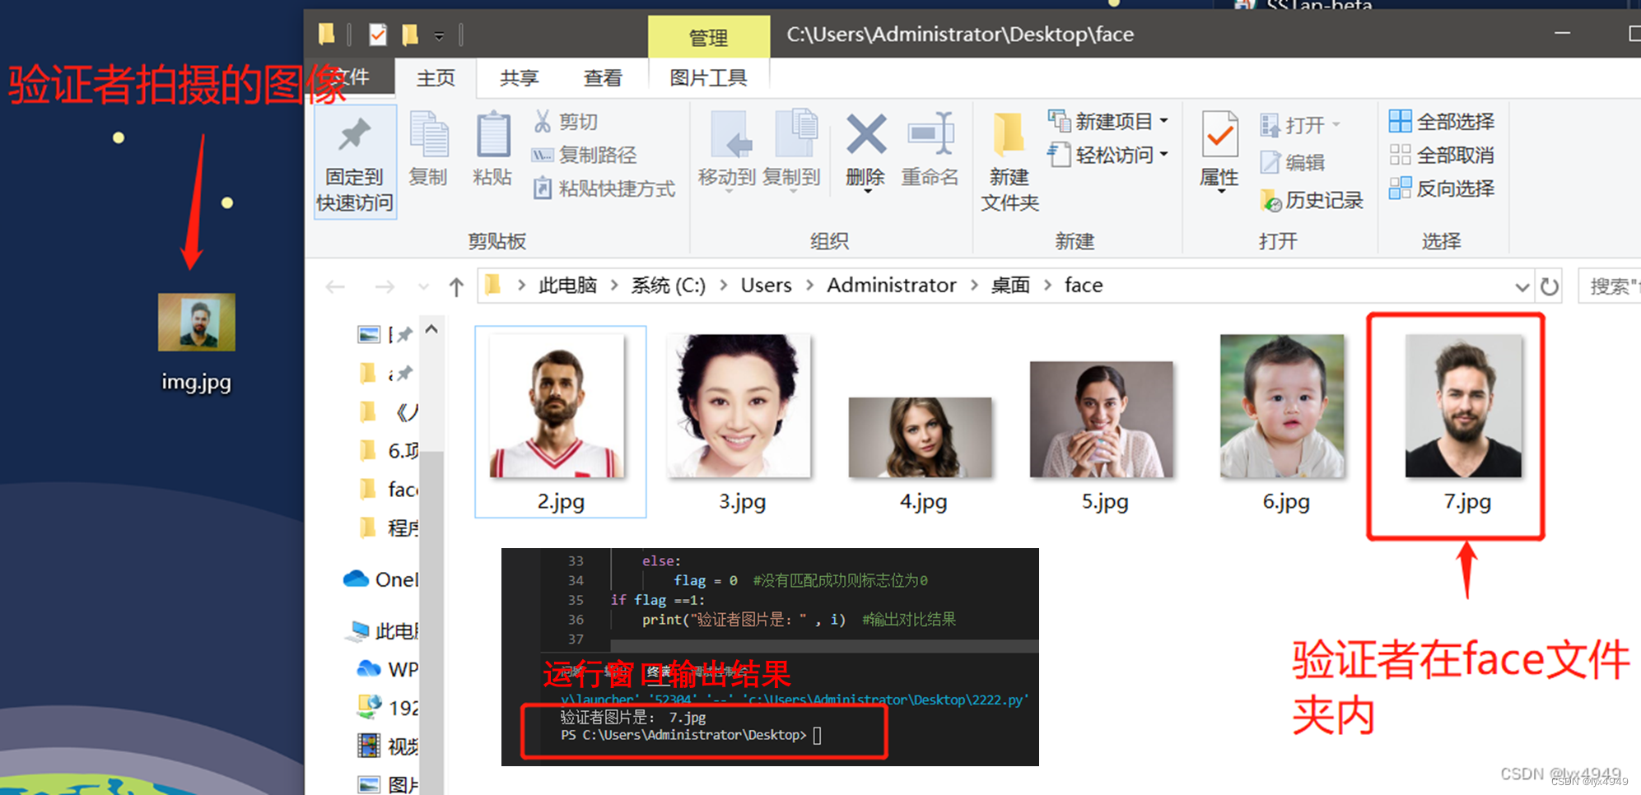Select img.jpg icon on the desktop
Image resolution: width=1641 pixels, height=795 pixels.
point(196,323)
